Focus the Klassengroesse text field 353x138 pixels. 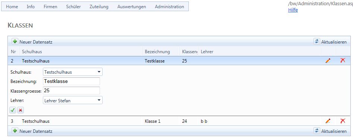(x=71, y=91)
